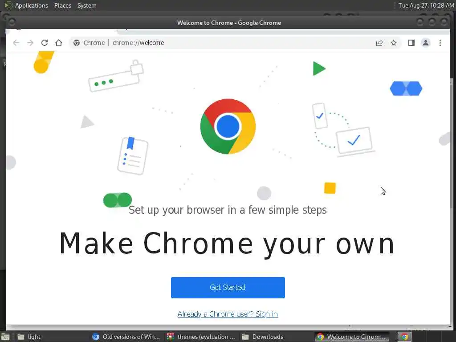
Task: Open the side panel icon
Action: (411, 43)
